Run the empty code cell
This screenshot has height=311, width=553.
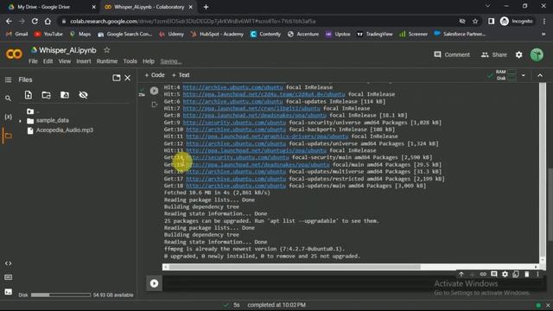[154, 283]
